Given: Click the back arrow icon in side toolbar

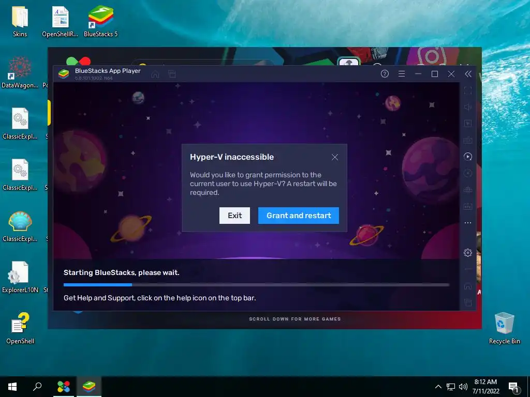Looking at the screenshot, I should click(468, 269).
